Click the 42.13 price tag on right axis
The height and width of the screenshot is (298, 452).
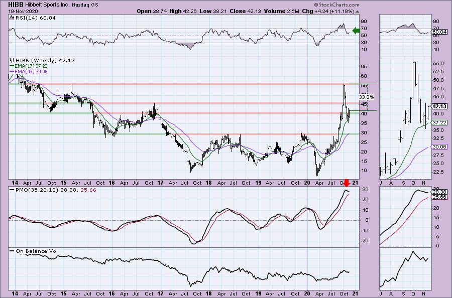pos(439,106)
